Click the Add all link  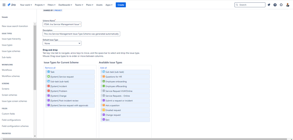coord(104,68)
